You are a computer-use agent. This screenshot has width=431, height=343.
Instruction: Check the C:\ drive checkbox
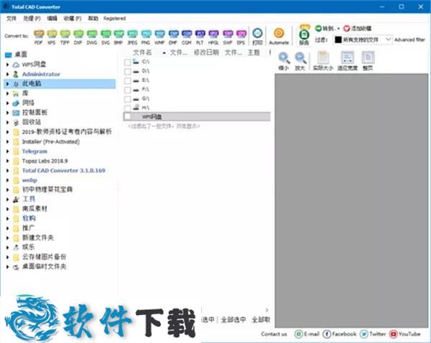(127, 62)
